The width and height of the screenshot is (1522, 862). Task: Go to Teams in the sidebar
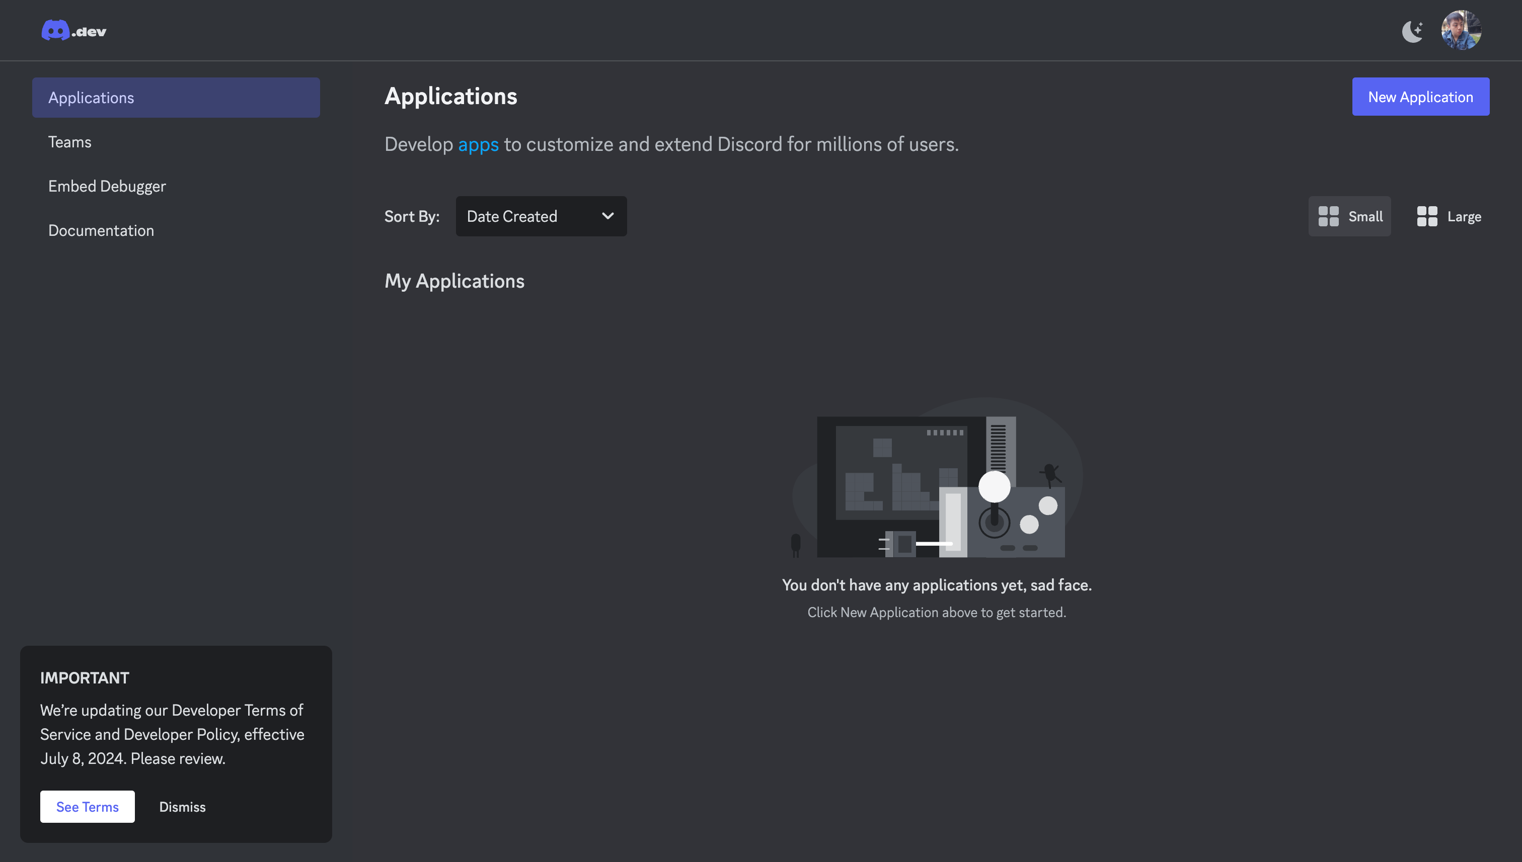[70, 142]
